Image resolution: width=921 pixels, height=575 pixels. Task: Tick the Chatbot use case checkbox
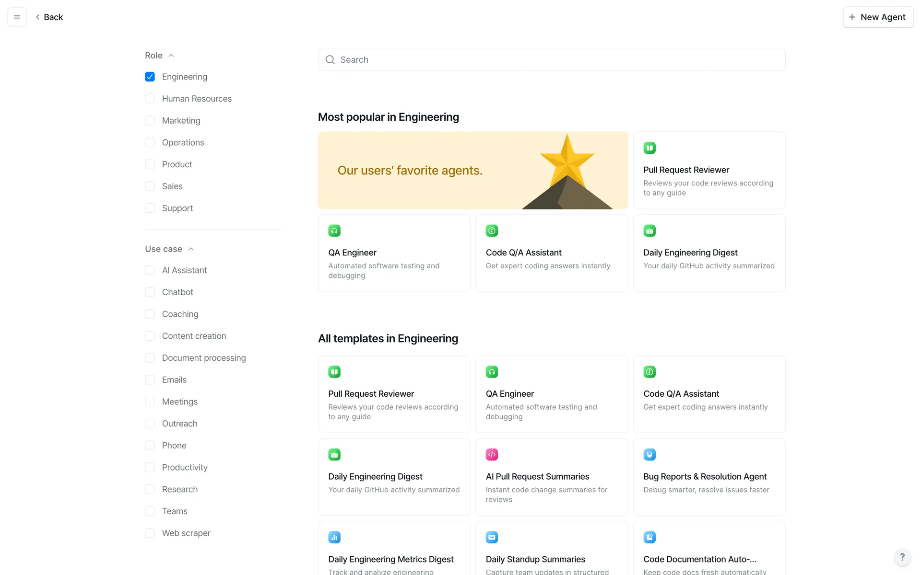[150, 292]
